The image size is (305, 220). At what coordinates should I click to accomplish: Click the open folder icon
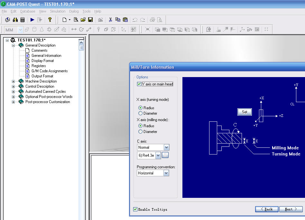pyautogui.click(x=83, y=20)
